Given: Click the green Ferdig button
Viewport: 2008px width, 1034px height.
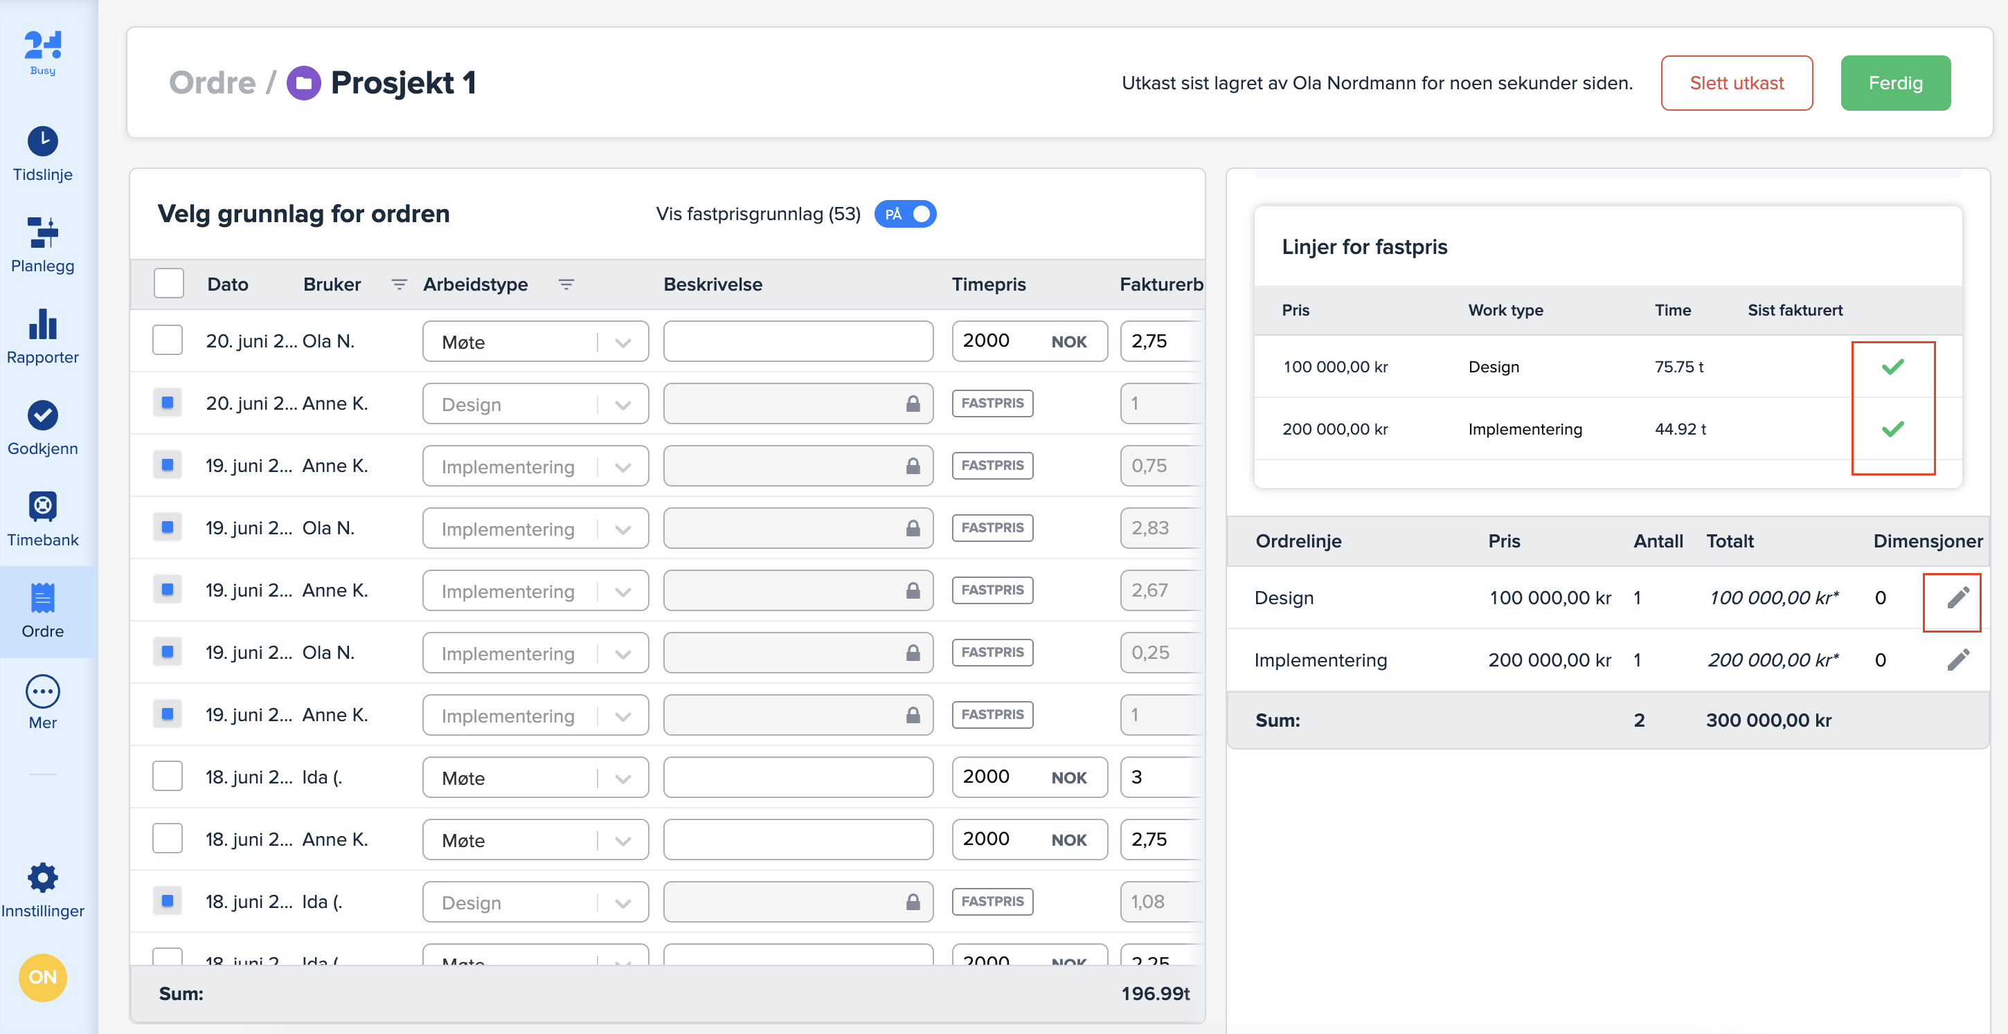Looking at the screenshot, I should click(1895, 82).
